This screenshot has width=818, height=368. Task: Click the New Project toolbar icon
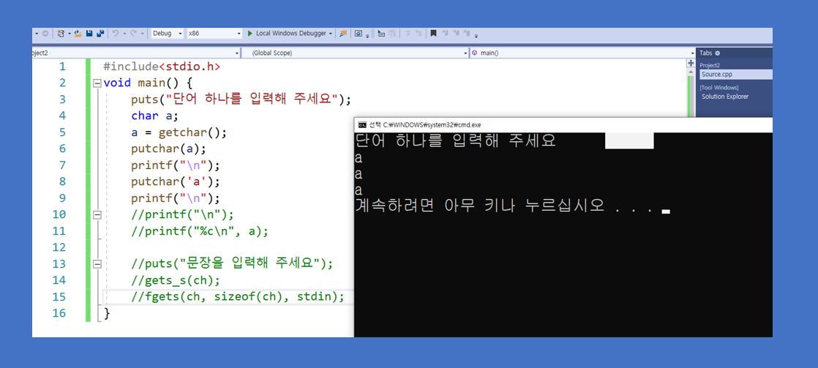coord(61,34)
